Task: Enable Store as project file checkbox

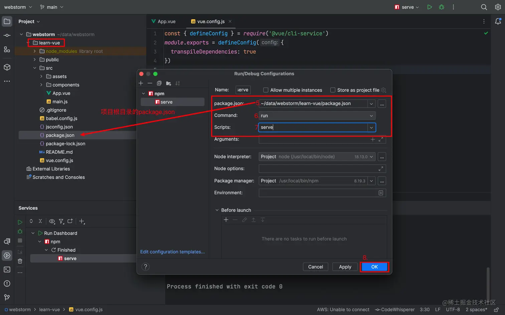Action: pyautogui.click(x=333, y=90)
